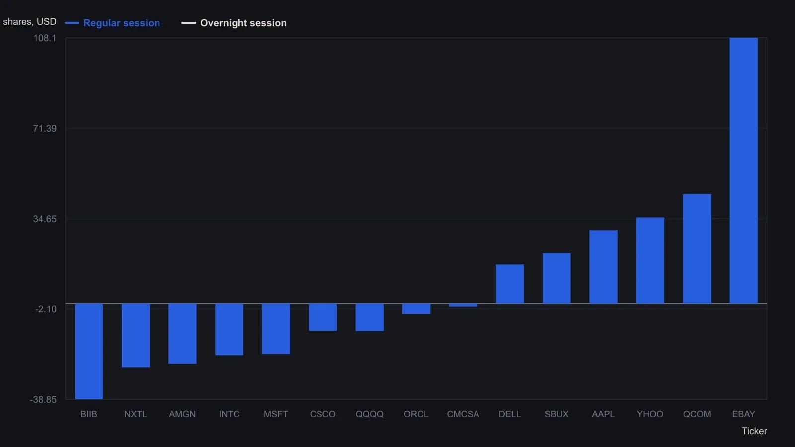Click the SBUX bar

tap(556, 278)
